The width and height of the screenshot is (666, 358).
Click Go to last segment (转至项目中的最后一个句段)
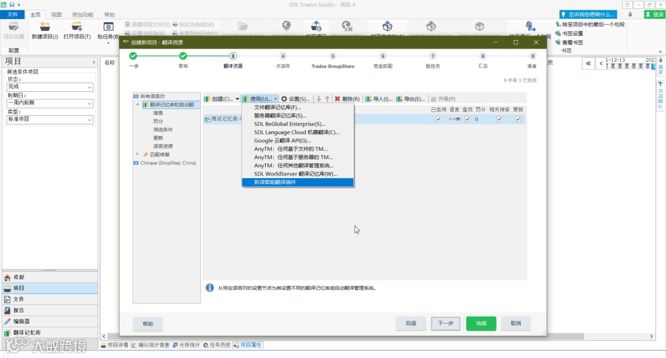pos(590,25)
